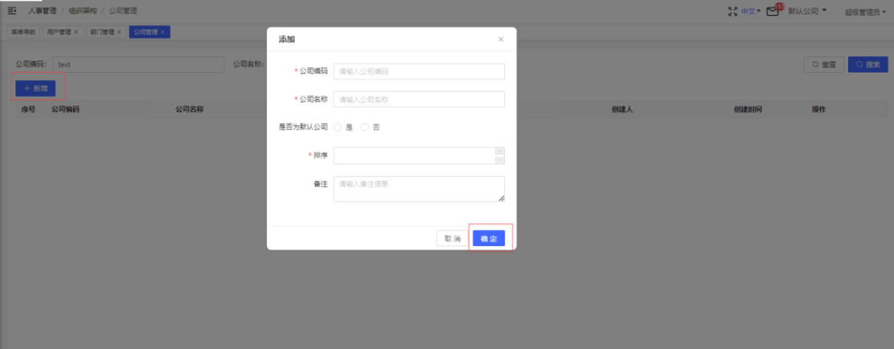The width and height of the screenshot is (894, 349).
Task: Open the mail notifications envelope icon
Action: pyautogui.click(x=772, y=12)
